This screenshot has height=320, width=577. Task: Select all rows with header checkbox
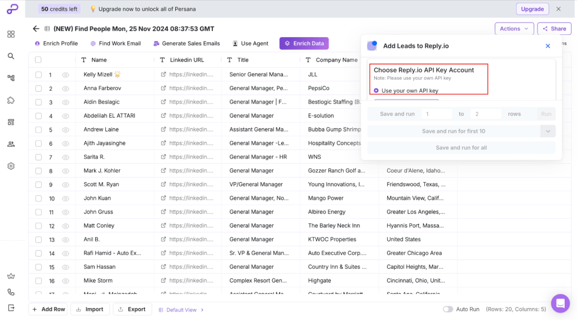pyautogui.click(x=38, y=60)
